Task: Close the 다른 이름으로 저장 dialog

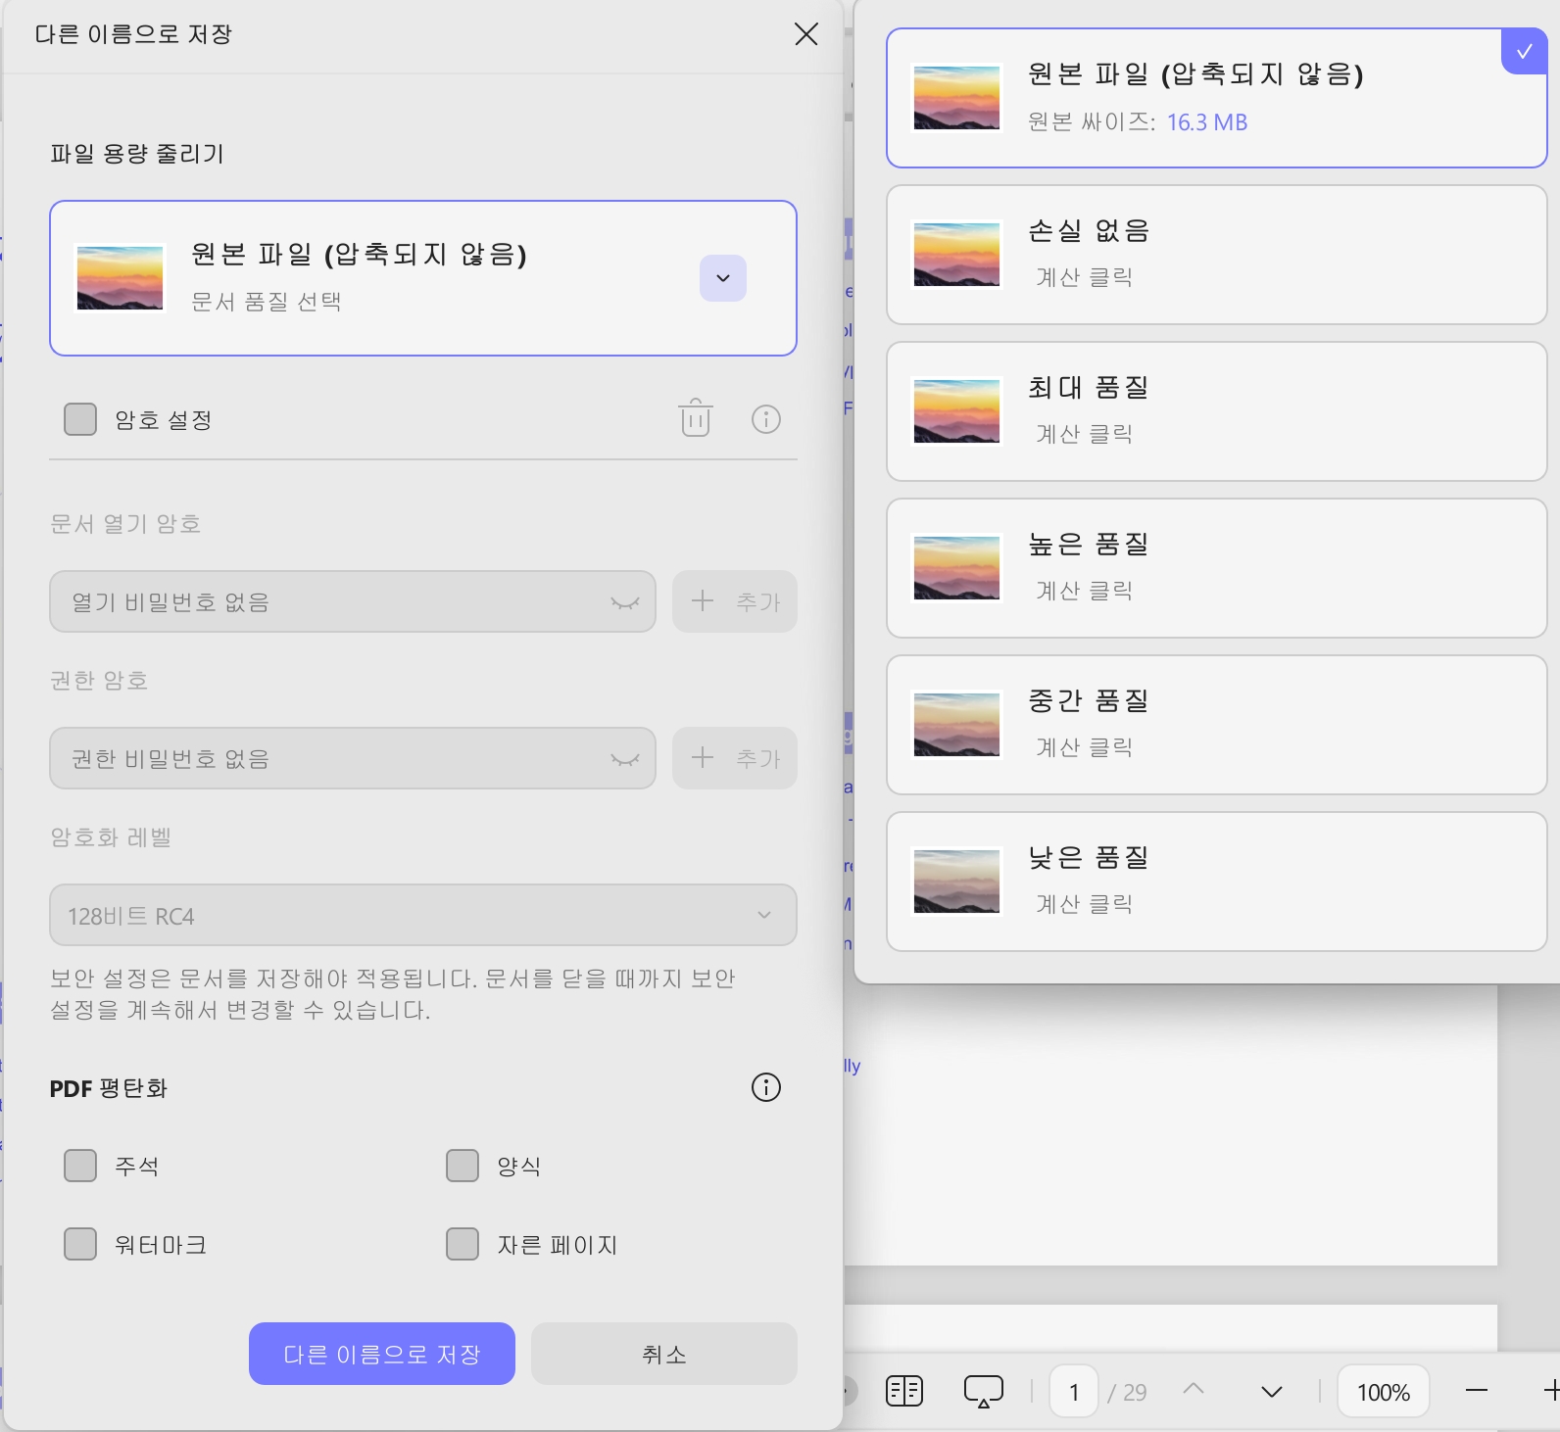Action: pyautogui.click(x=805, y=34)
